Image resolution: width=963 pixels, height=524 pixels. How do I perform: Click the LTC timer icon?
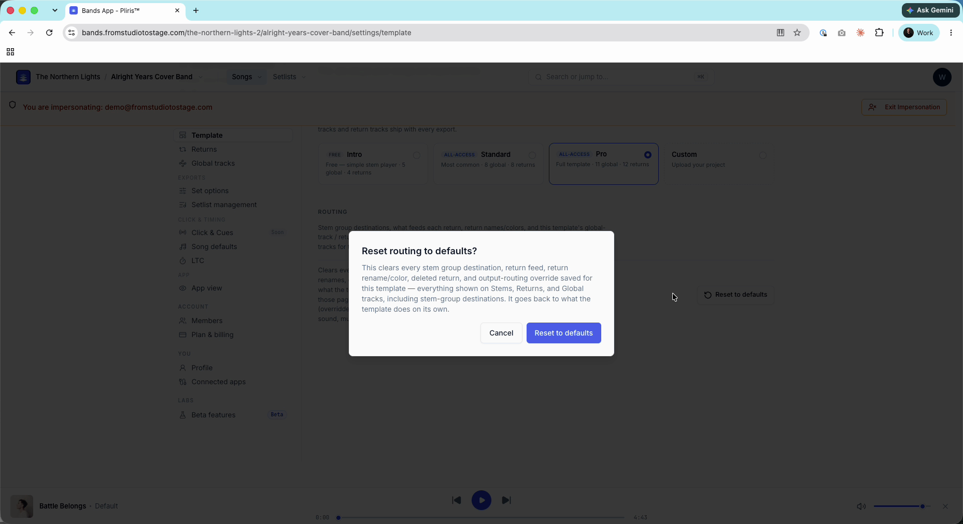coord(182,260)
